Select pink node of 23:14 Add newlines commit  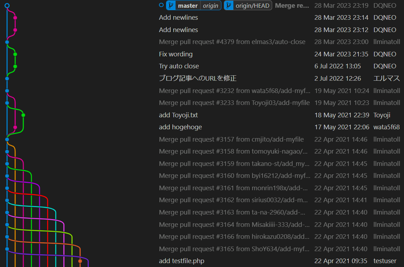(x=15, y=18)
